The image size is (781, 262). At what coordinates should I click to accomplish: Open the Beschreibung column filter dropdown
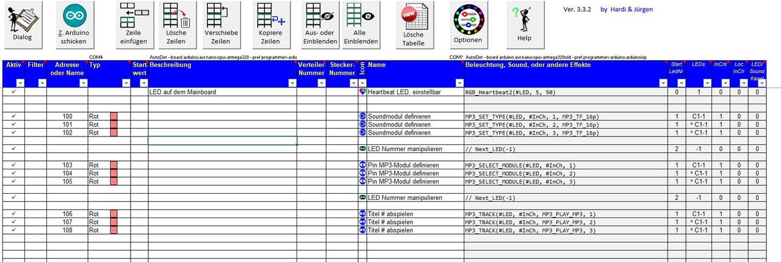click(292, 83)
